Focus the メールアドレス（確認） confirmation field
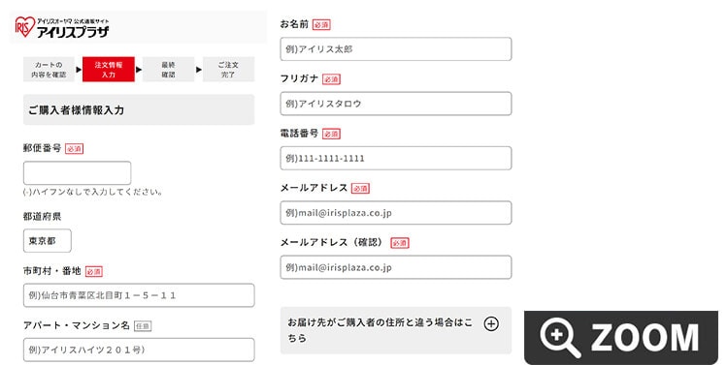The height and width of the screenshot is (365, 728). (x=396, y=267)
